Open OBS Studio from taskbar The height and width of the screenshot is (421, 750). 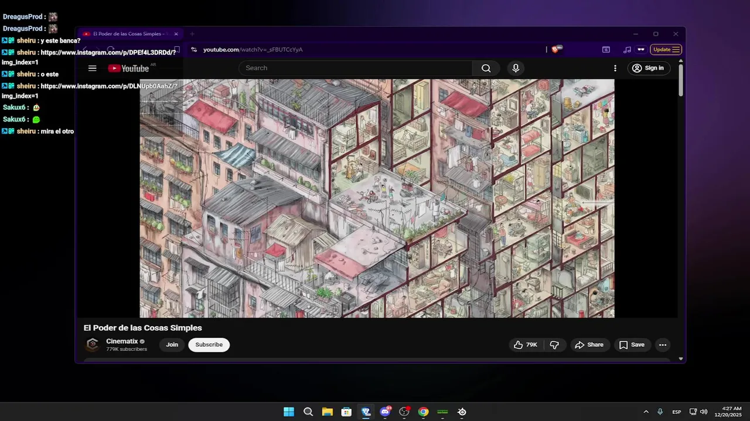[x=404, y=412]
